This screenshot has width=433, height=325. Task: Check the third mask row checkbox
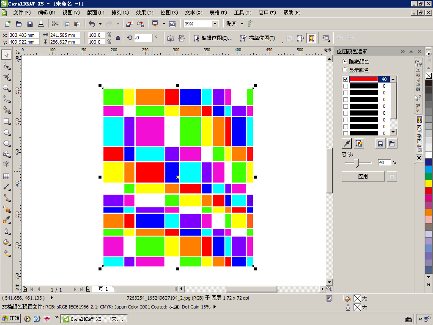[x=345, y=93]
